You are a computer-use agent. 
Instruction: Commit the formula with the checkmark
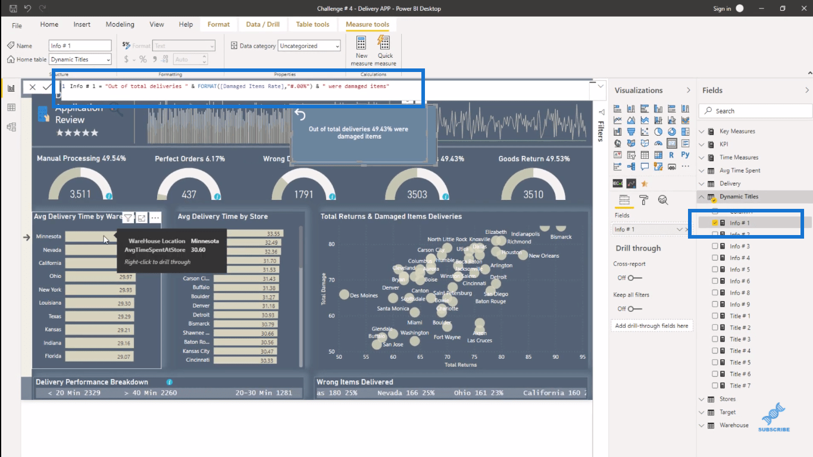46,87
